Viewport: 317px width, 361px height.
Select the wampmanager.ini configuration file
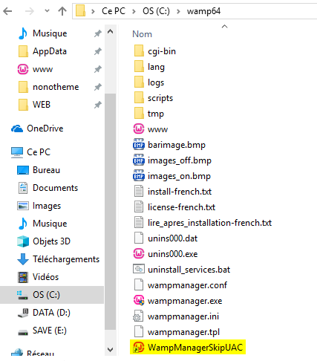[176, 316]
